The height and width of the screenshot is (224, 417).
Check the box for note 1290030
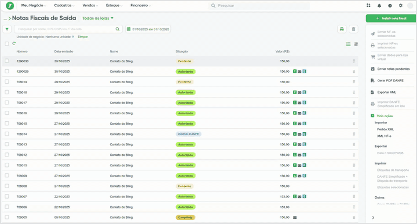pos(7,61)
